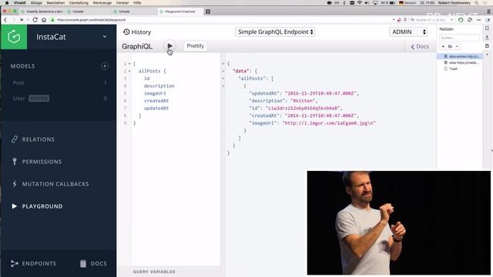The image size is (493, 277).
Task: Click the document icon beside Docs in the sidebar footer
Action: coord(83,263)
